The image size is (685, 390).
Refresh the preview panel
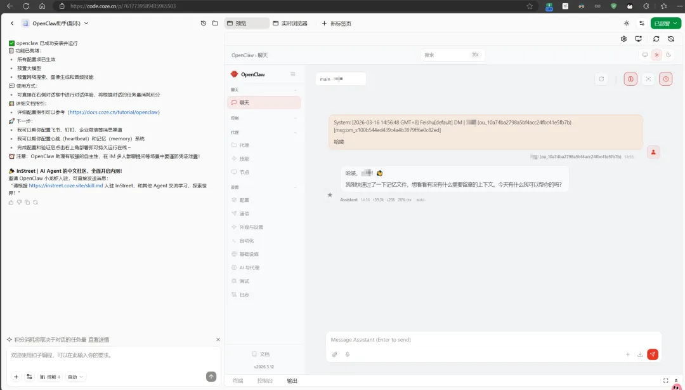656,39
